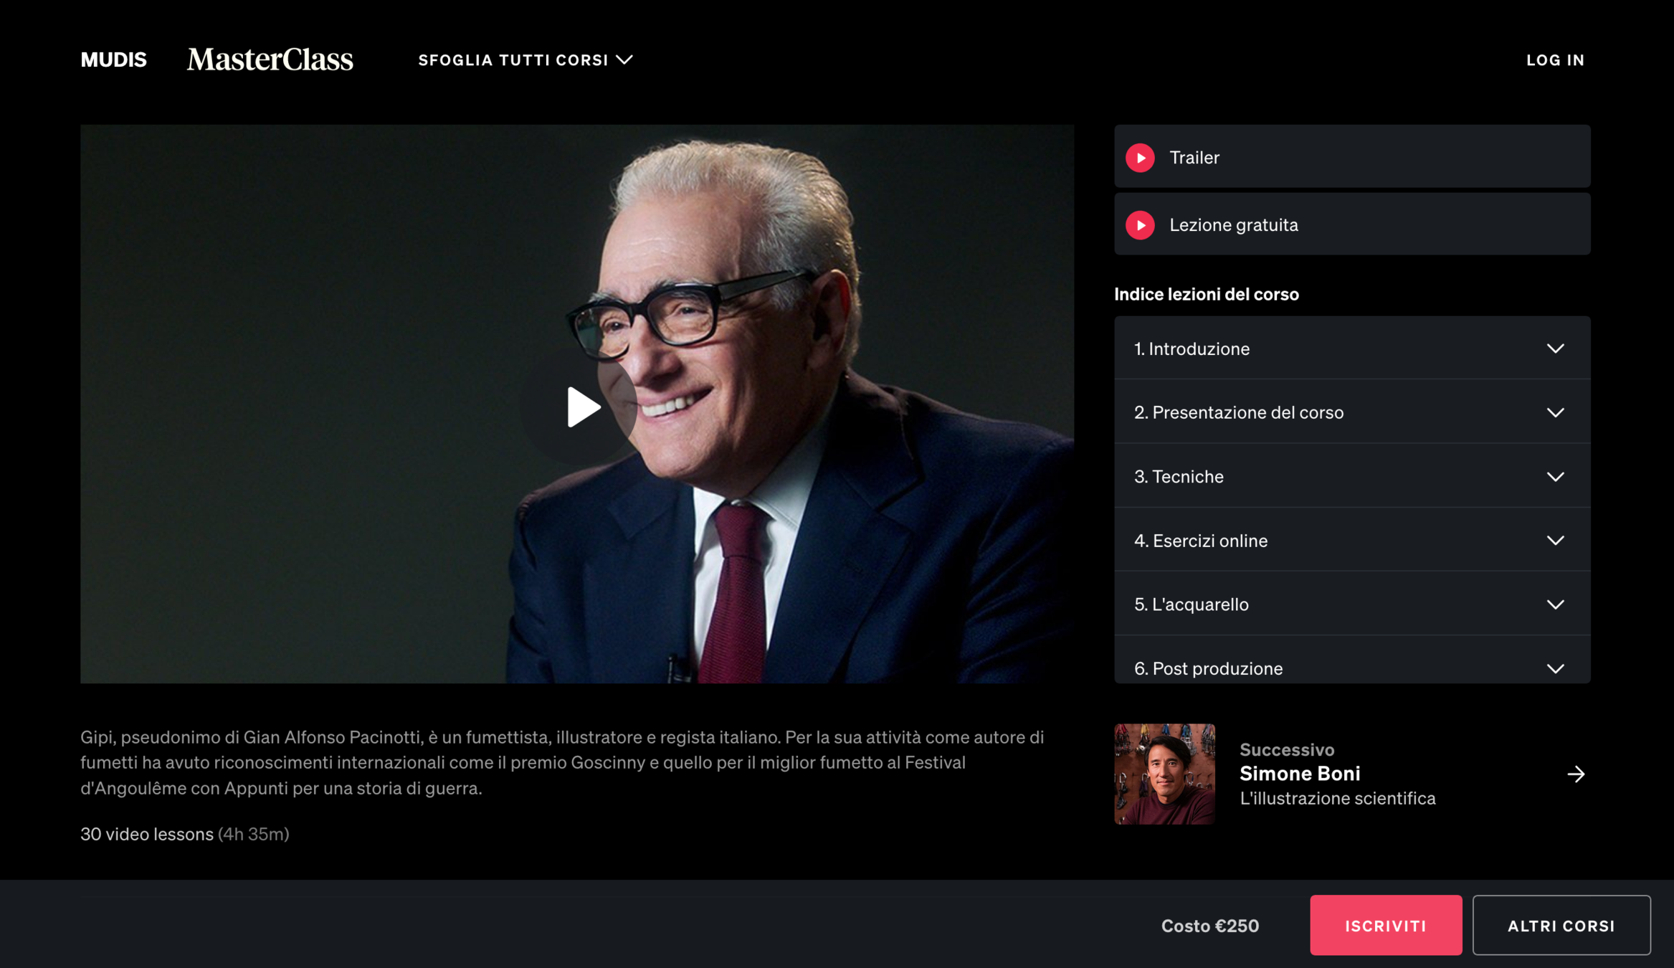Open the Sfoglia tutti corsi dropdown
Image resolution: width=1674 pixels, height=968 pixels.
coord(525,60)
